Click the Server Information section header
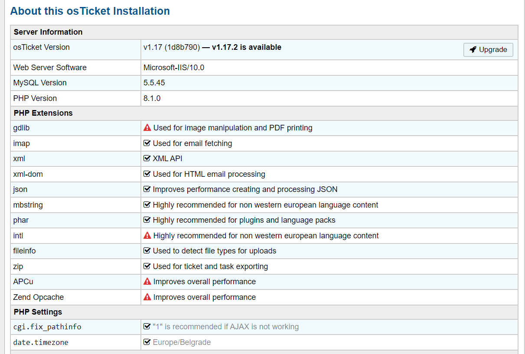This screenshot has height=354, width=525. click(x=48, y=32)
